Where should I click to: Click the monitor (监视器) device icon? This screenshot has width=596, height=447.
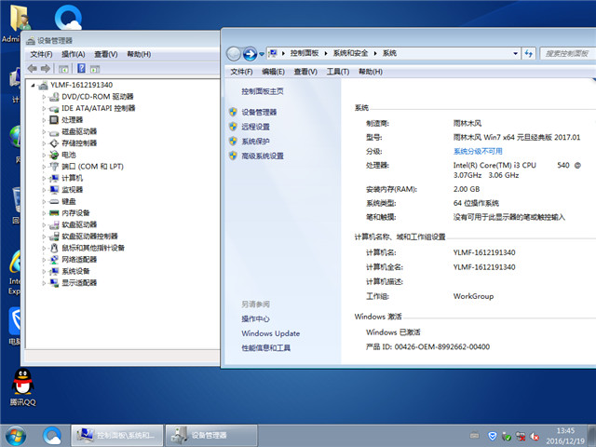pyautogui.click(x=54, y=190)
